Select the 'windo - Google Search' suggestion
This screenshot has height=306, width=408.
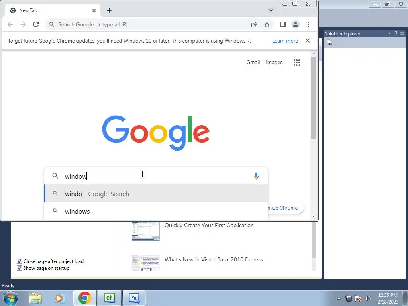pos(156,194)
